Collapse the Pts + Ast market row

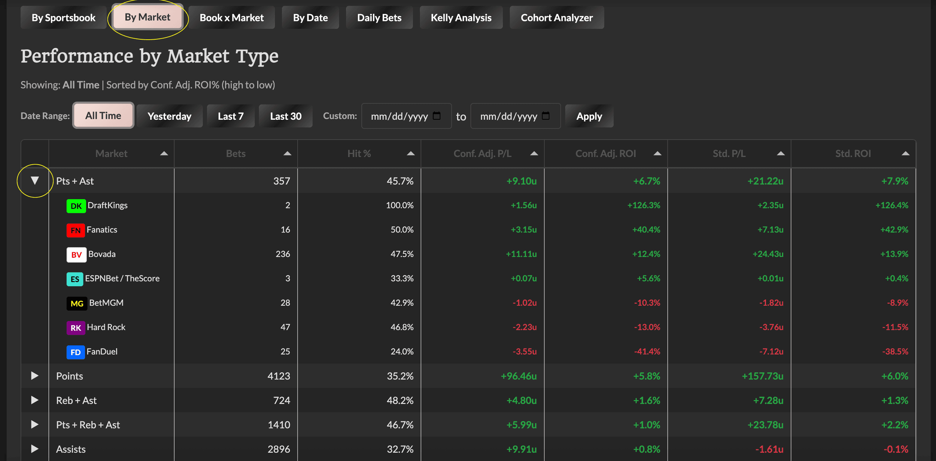[x=35, y=181]
